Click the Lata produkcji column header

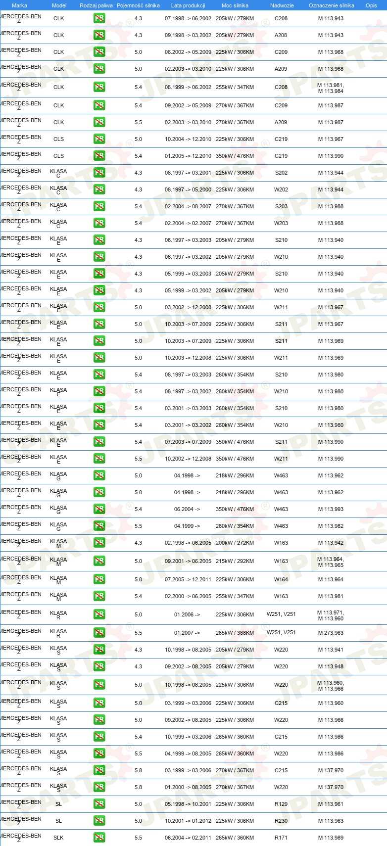[188, 5]
